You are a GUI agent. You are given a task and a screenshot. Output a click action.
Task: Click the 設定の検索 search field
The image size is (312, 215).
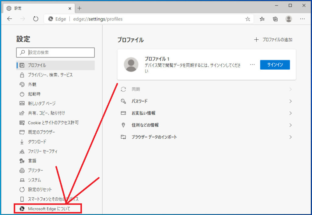coord(59,53)
